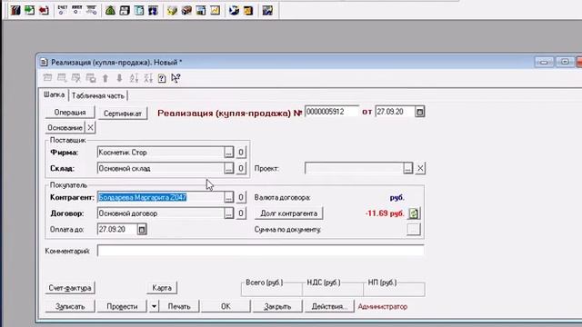Click the Основание button
This screenshot has width=582, height=327.
[x=65, y=127]
